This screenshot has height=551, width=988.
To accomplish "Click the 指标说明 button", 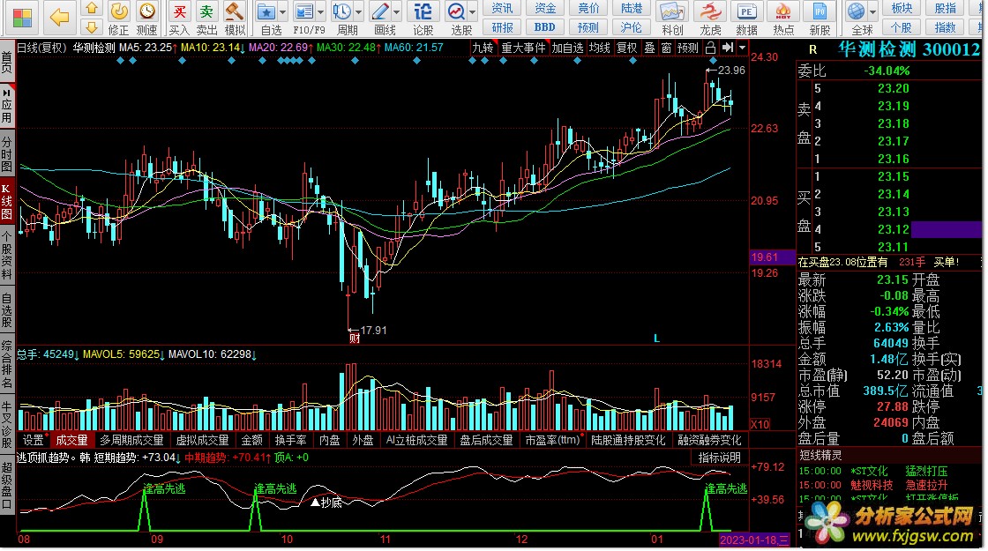I will pyautogui.click(x=719, y=458).
